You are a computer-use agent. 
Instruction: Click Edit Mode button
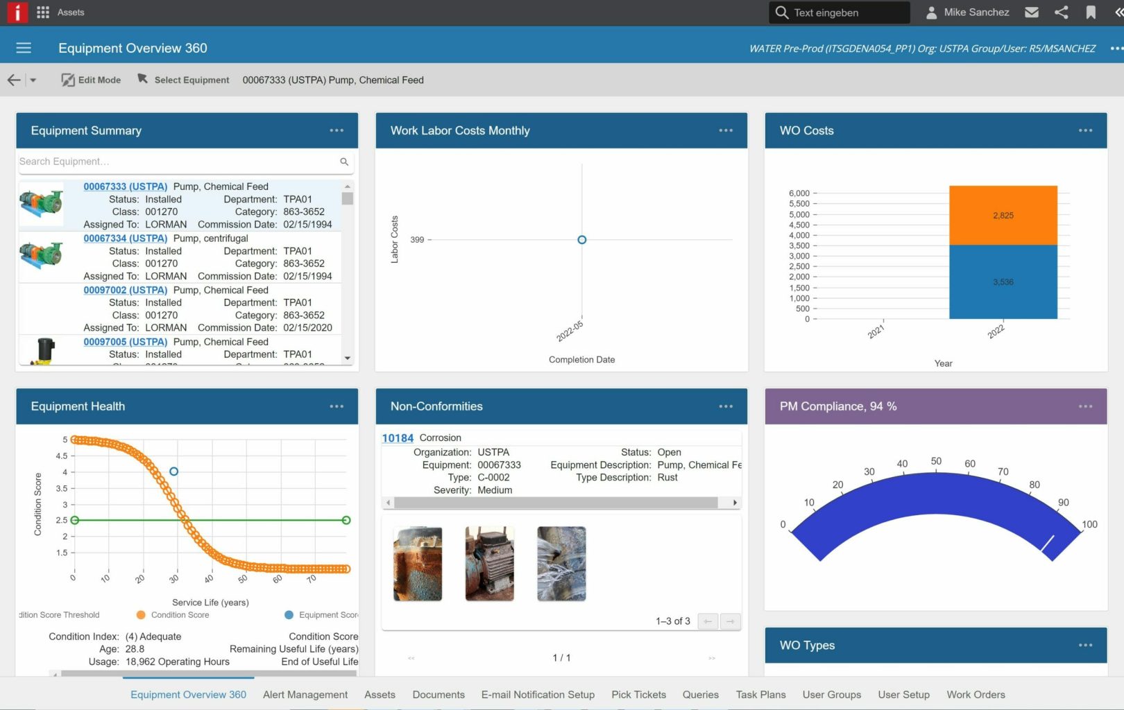[91, 80]
